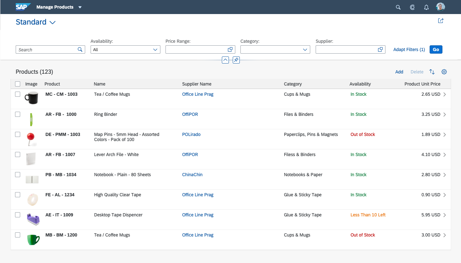Open the POLirado supplier link
Screen dimensions: 461x263
coord(191,134)
